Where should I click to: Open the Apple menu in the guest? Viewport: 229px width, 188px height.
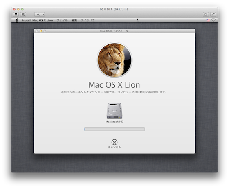coord(17,20)
